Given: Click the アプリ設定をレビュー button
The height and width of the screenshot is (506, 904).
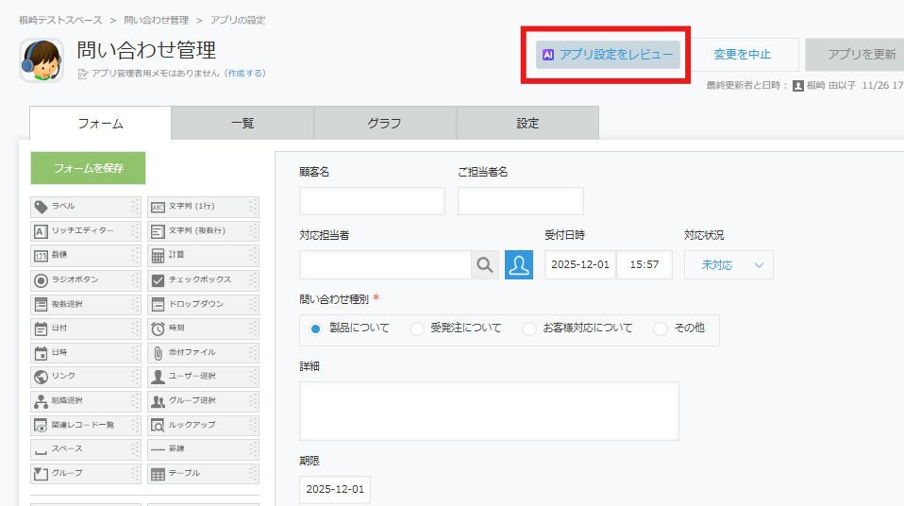Looking at the screenshot, I should pyautogui.click(x=608, y=55).
